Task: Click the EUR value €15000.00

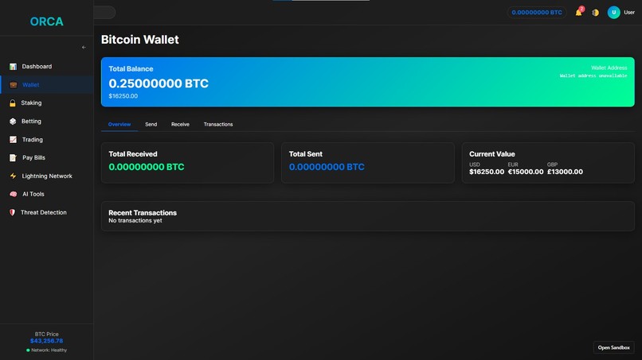Action: coord(526,172)
